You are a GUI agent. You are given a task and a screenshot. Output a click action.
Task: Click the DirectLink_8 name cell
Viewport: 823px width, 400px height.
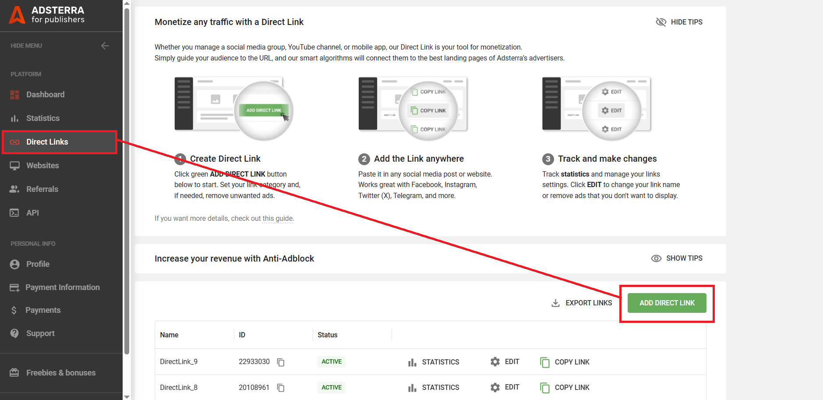[179, 388]
